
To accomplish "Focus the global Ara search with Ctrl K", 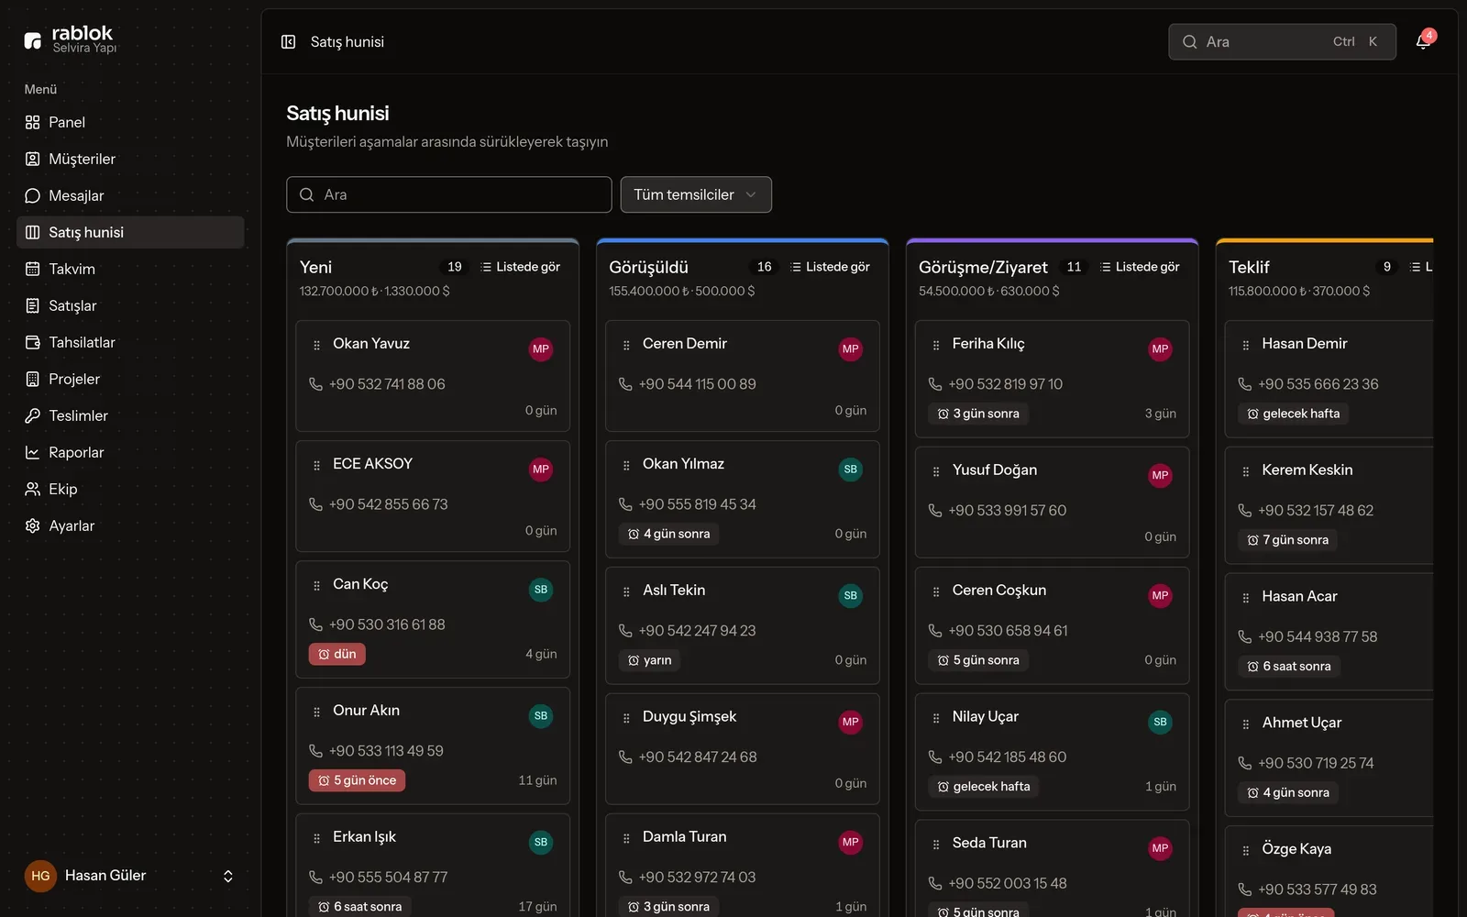I will point(1282,41).
